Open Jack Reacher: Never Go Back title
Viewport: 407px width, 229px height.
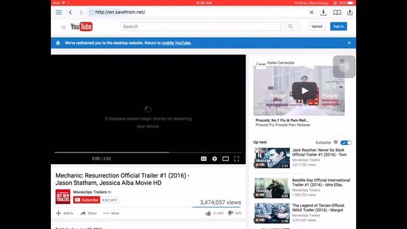pyautogui.click(x=319, y=153)
